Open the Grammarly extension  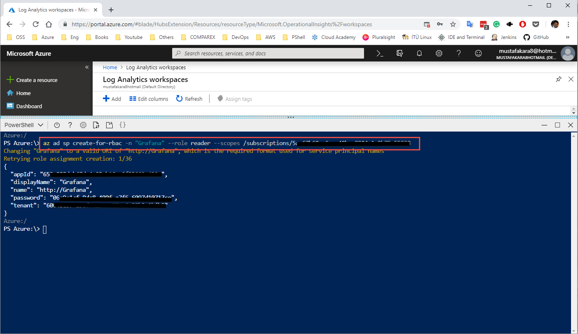click(x=496, y=24)
